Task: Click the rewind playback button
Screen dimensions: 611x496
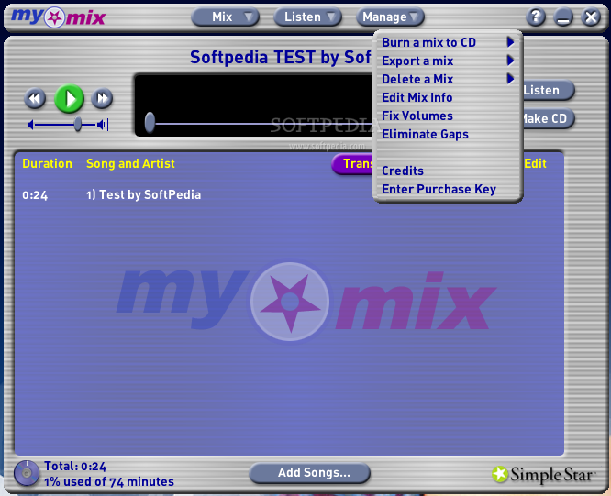Action: tap(35, 98)
